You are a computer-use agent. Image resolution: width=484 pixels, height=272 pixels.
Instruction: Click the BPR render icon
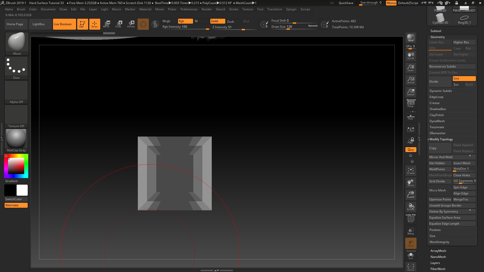point(411,38)
